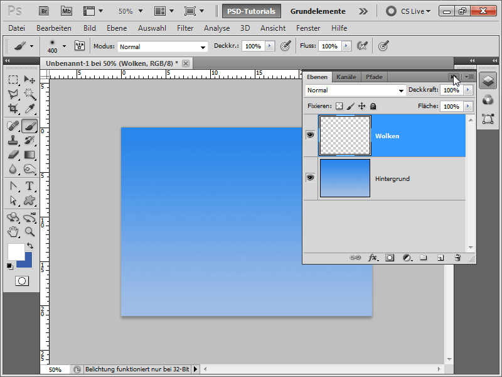Hide the Hintergrund layer visibility
The height and width of the screenshot is (377, 502).
[x=310, y=178]
